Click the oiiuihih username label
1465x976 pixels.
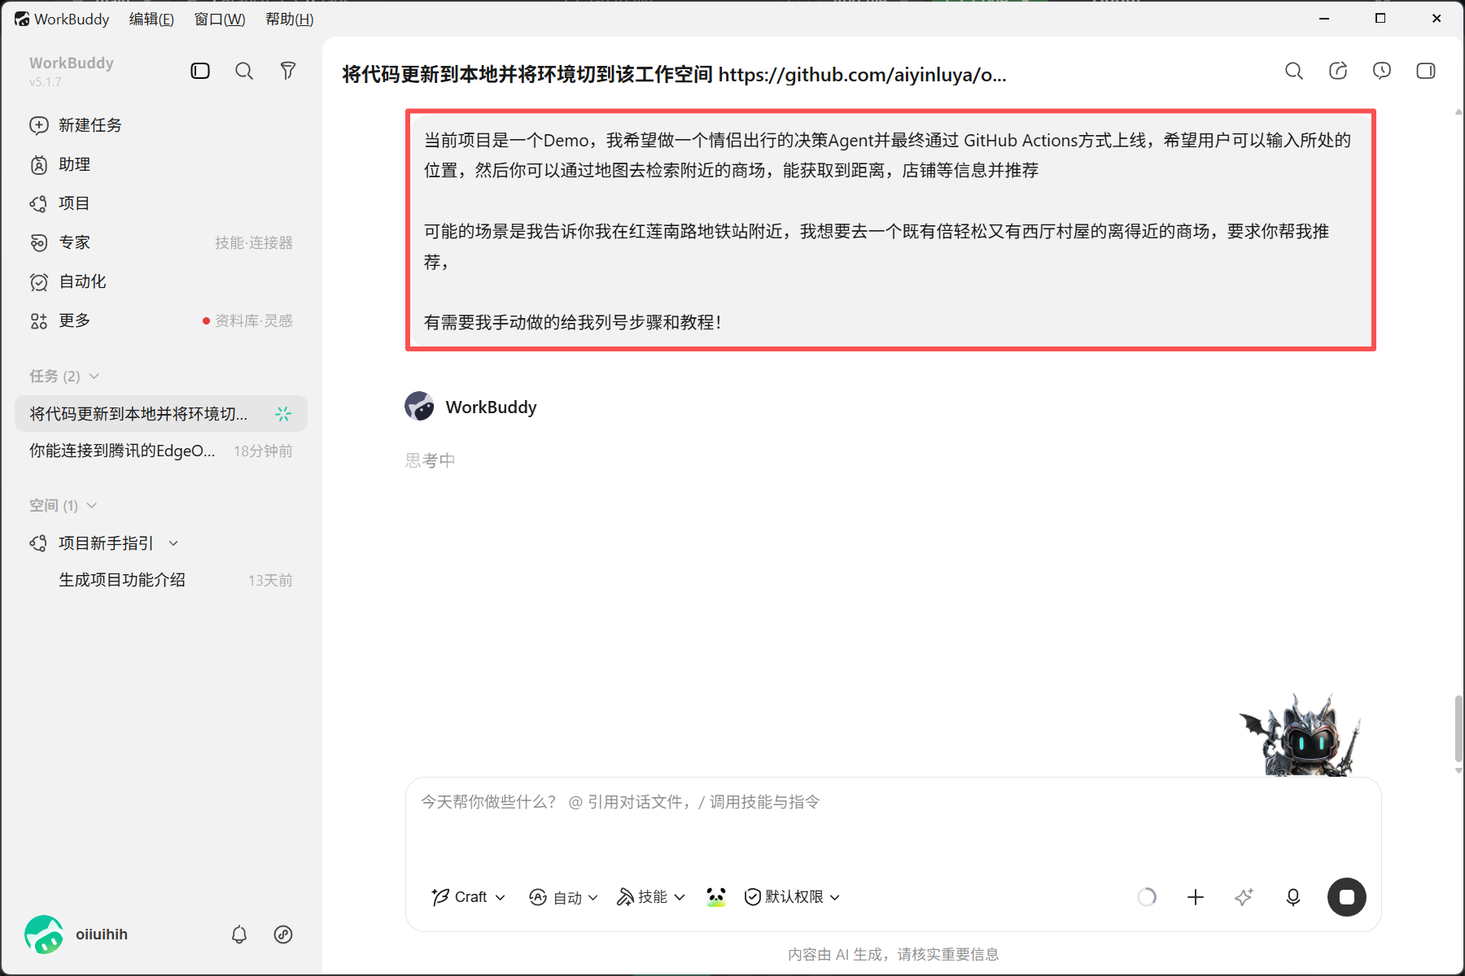[102, 935]
